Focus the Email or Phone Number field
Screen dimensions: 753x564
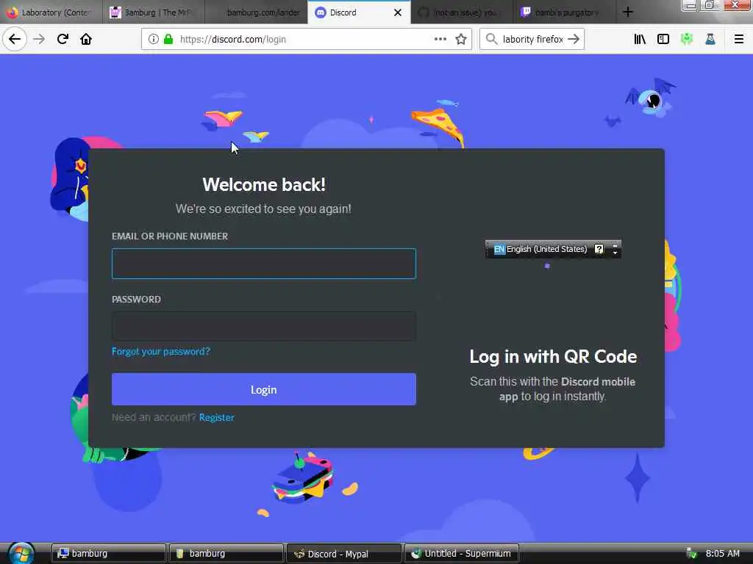(264, 264)
